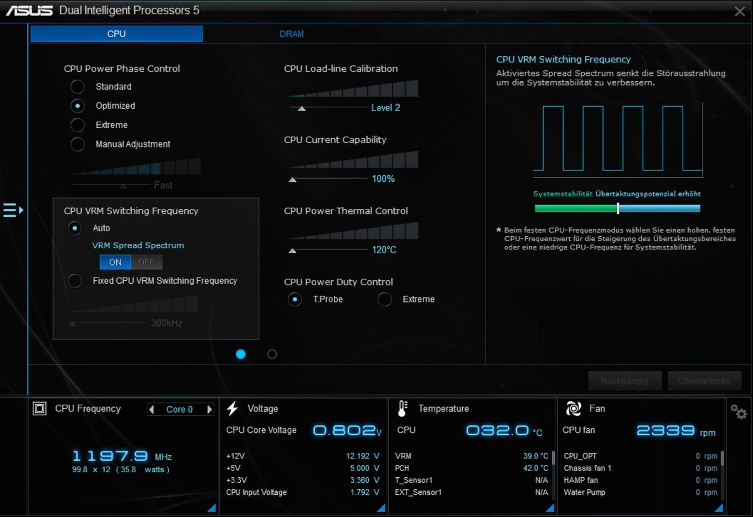
Task: Click the VRM temperature row
Action: click(472, 456)
